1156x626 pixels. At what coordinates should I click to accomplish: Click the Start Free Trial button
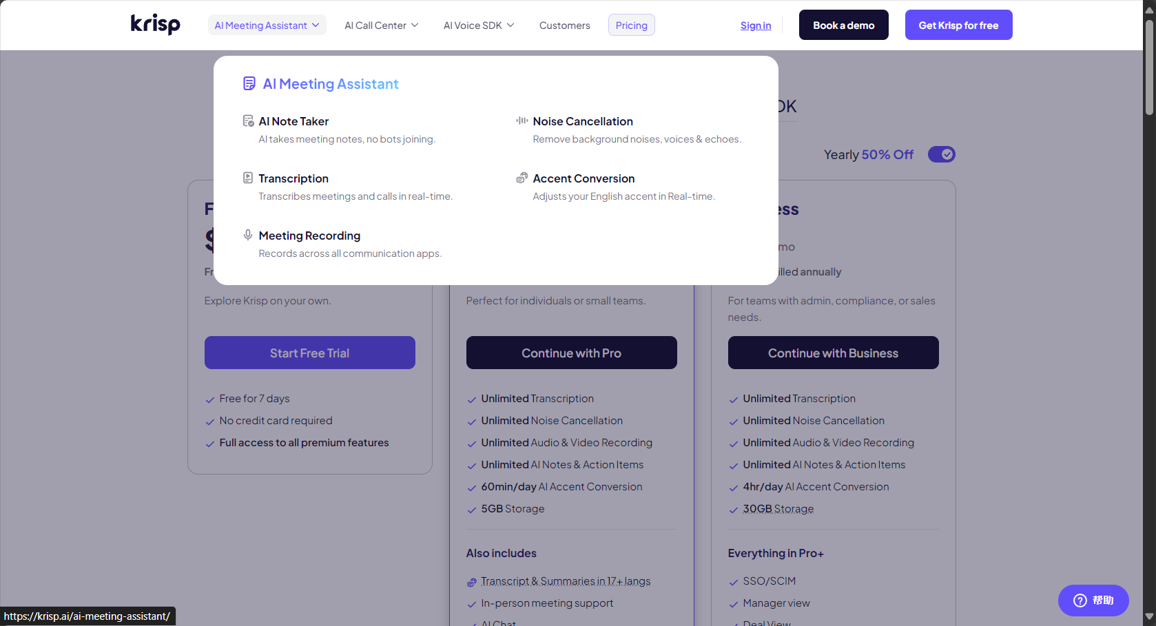point(310,353)
